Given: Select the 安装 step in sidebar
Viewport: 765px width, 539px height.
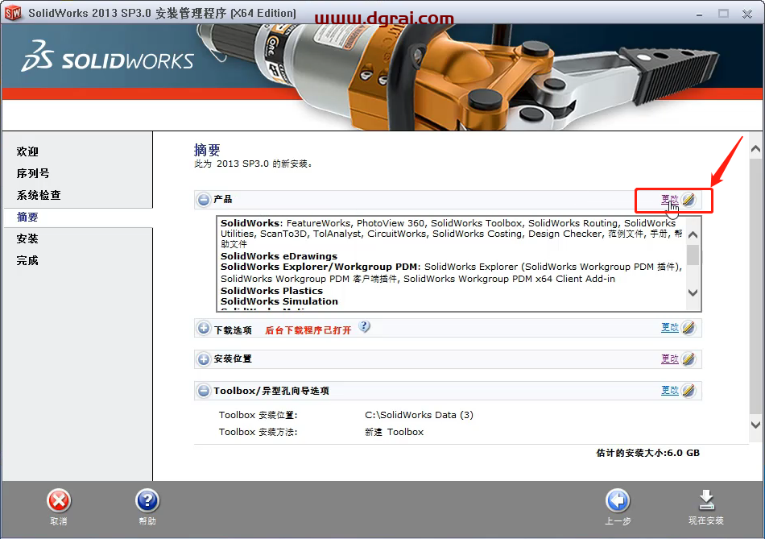Looking at the screenshot, I should click(x=27, y=238).
